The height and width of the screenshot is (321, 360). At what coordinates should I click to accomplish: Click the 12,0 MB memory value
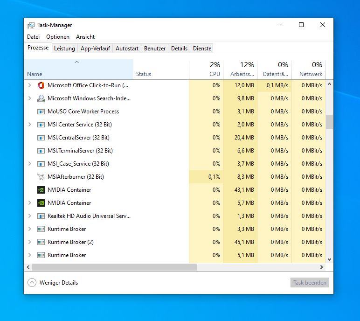(x=244, y=85)
